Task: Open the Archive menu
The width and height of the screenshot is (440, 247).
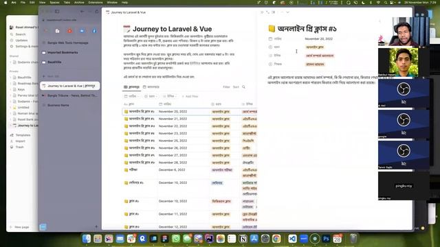Action: (x=79, y=3)
